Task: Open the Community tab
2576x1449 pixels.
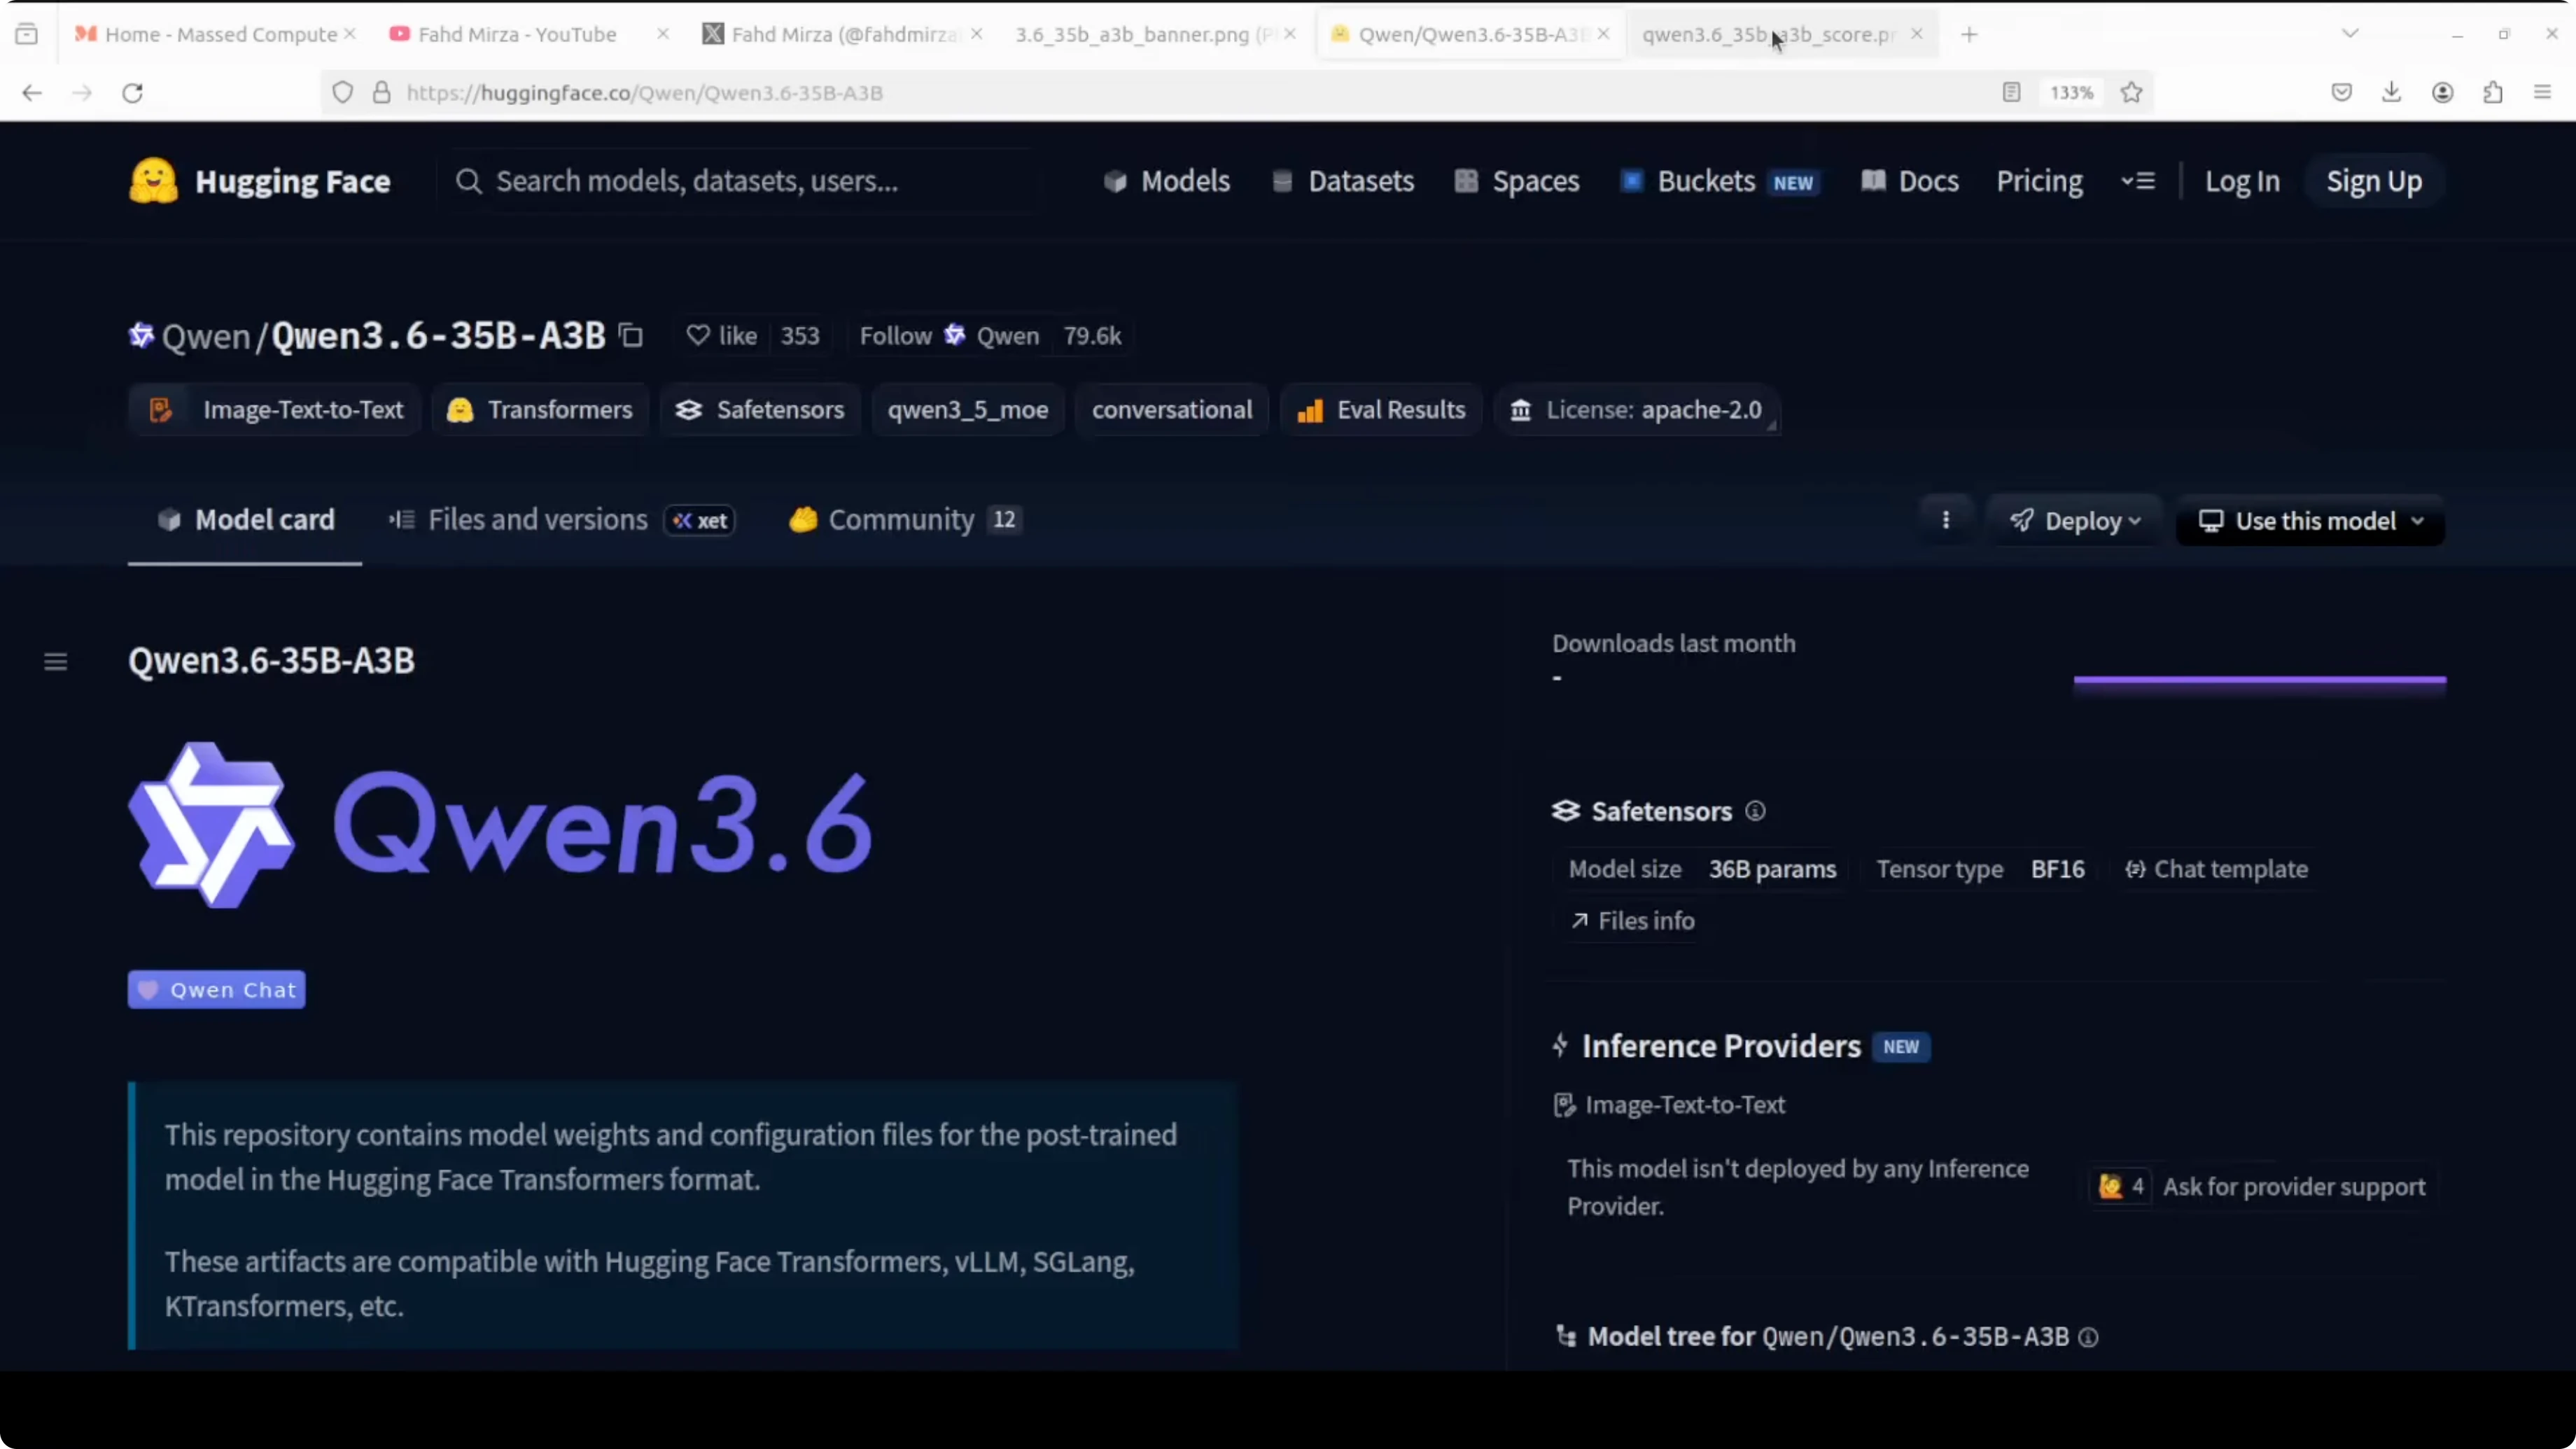Action: point(901,520)
